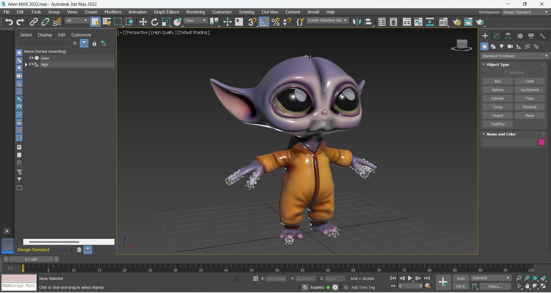Click the Mirror tool icon
Viewport: 551px width, 293px height.
pyautogui.click(x=357, y=22)
